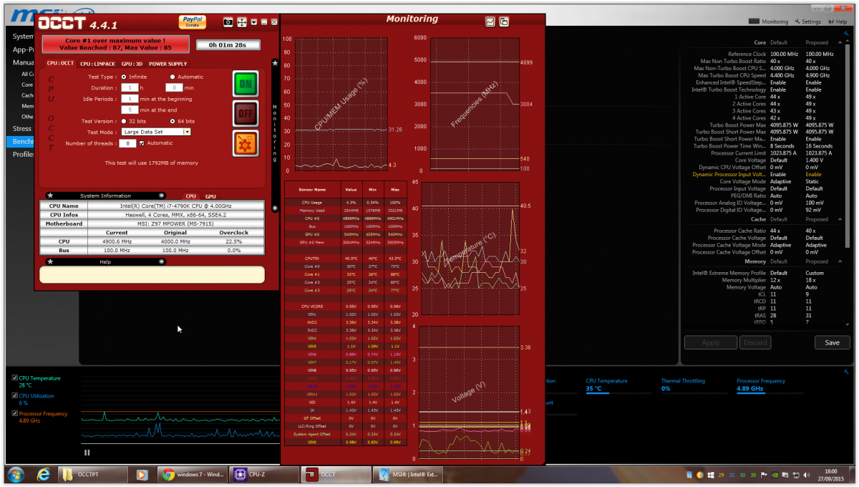
Task: Select Automatic test type
Action: click(173, 77)
